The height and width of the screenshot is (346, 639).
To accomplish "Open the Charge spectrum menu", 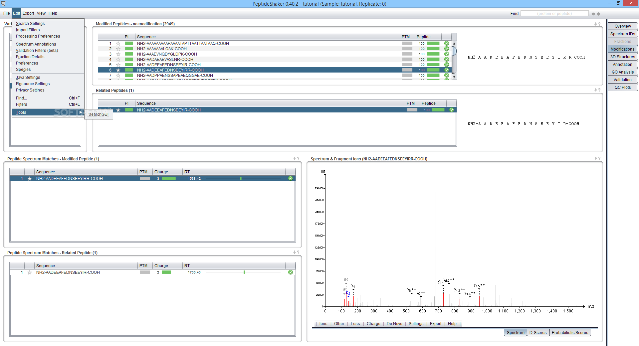I will point(373,324).
